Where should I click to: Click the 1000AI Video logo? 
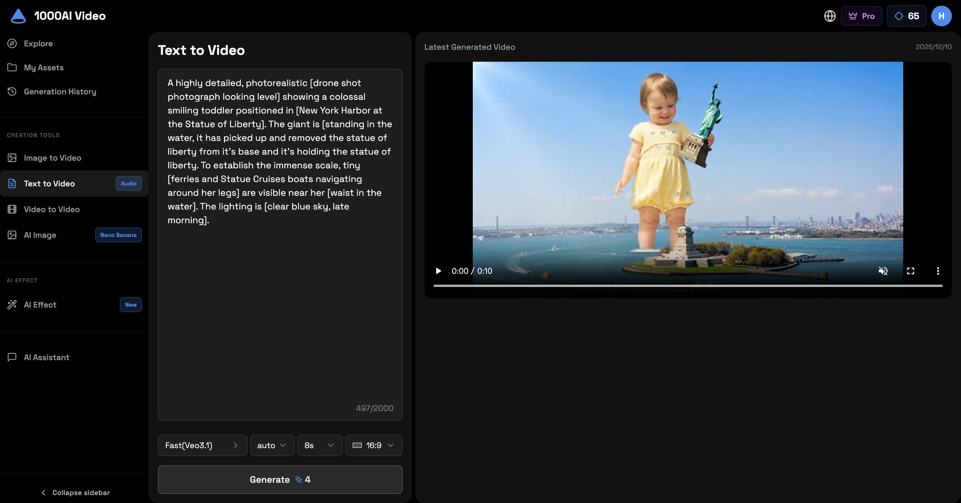click(x=58, y=16)
